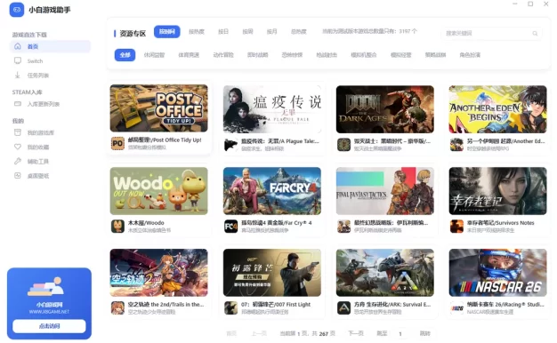
Task: Open 我的游戏库 game library
Action: pos(50,132)
